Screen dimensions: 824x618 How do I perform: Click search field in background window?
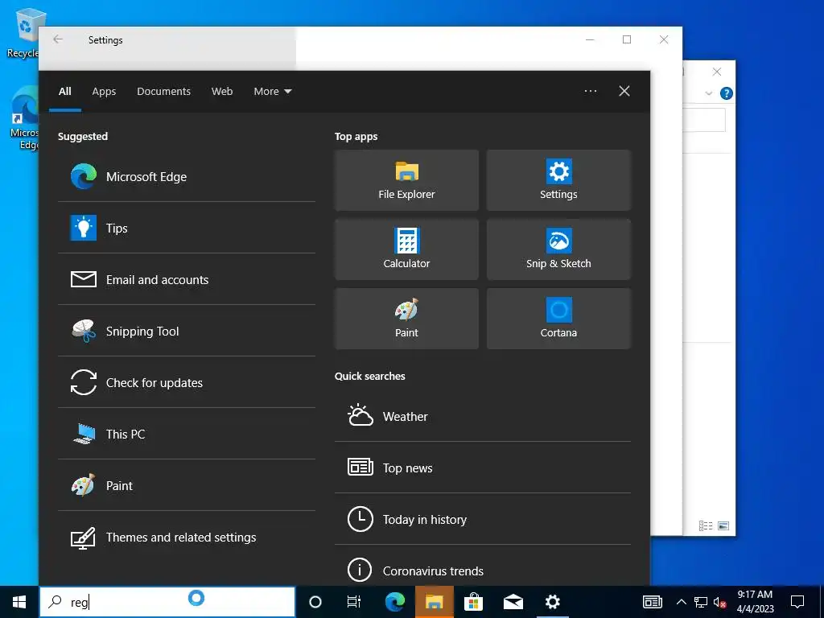click(x=703, y=121)
